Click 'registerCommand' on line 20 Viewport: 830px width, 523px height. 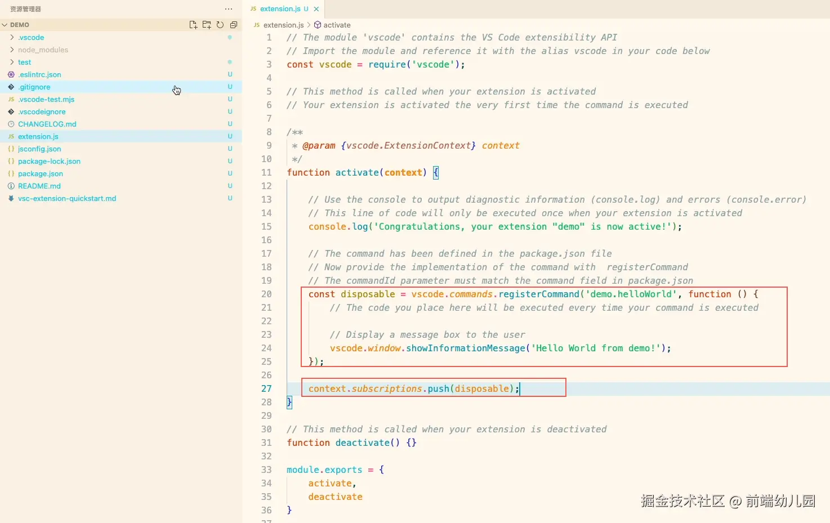click(x=539, y=294)
